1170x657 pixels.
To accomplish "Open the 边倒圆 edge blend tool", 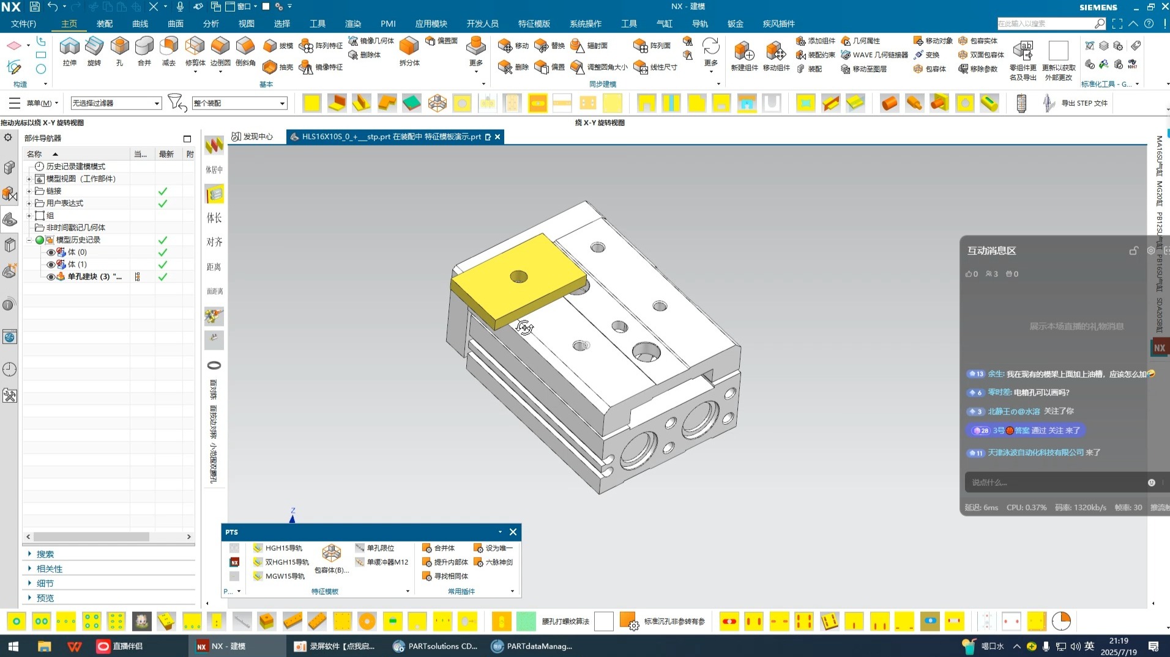I will 220,48.
